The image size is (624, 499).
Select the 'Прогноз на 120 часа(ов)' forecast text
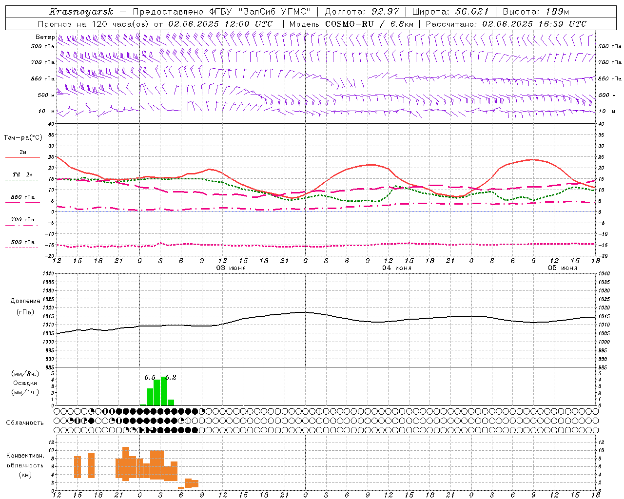tap(94, 24)
